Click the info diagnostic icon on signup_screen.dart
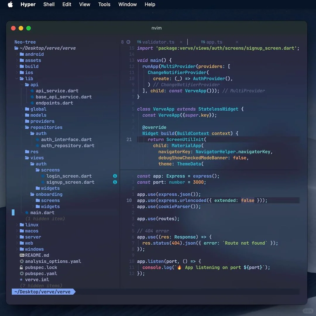316x316 pixels. (115, 182)
